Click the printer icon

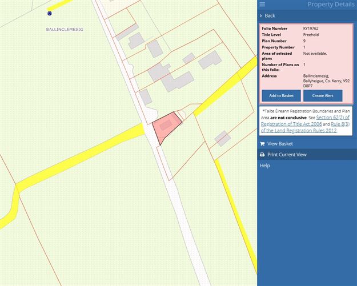pyautogui.click(x=262, y=155)
